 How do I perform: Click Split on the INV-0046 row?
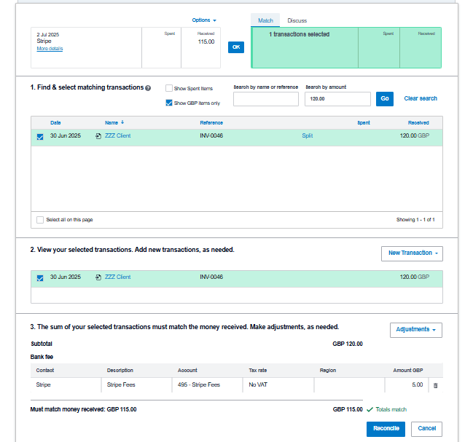pyautogui.click(x=307, y=135)
